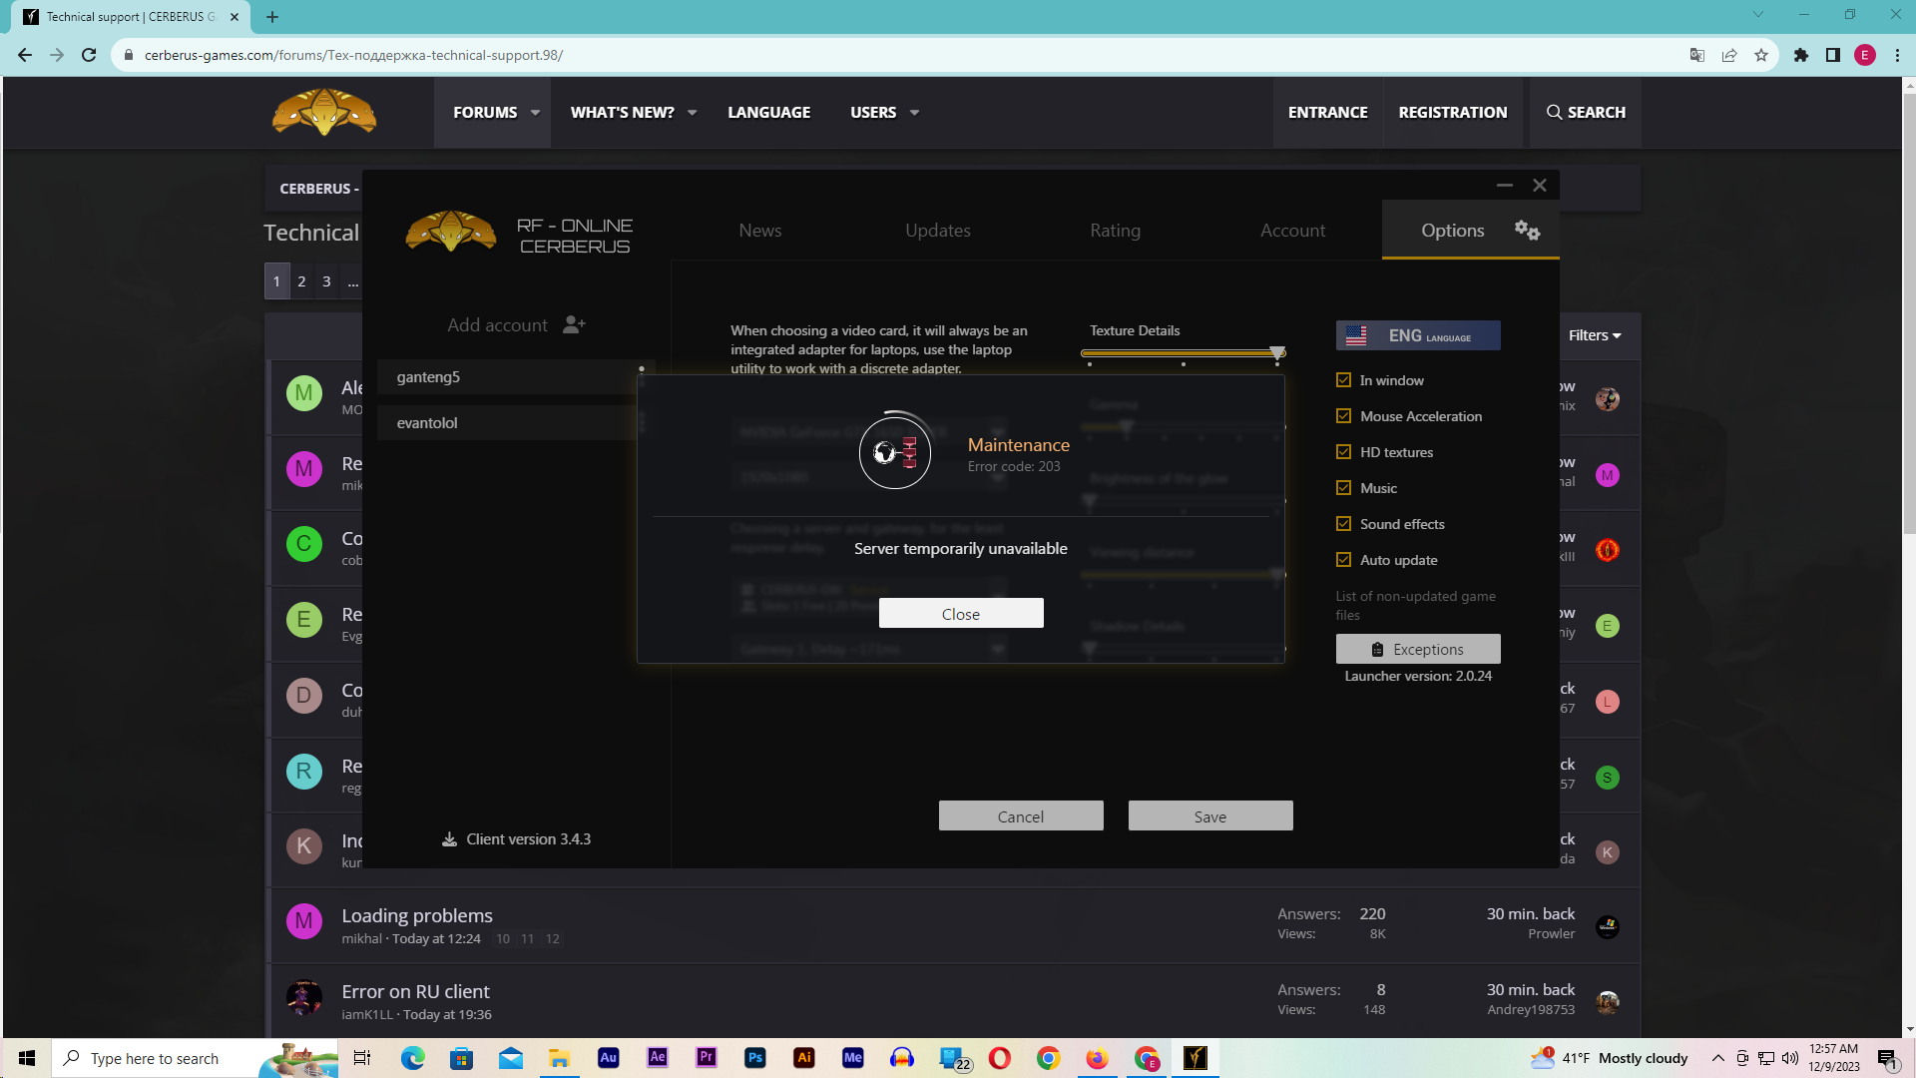The image size is (1916, 1078).
Task: Select the evantolol account
Action: pos(508,422)
